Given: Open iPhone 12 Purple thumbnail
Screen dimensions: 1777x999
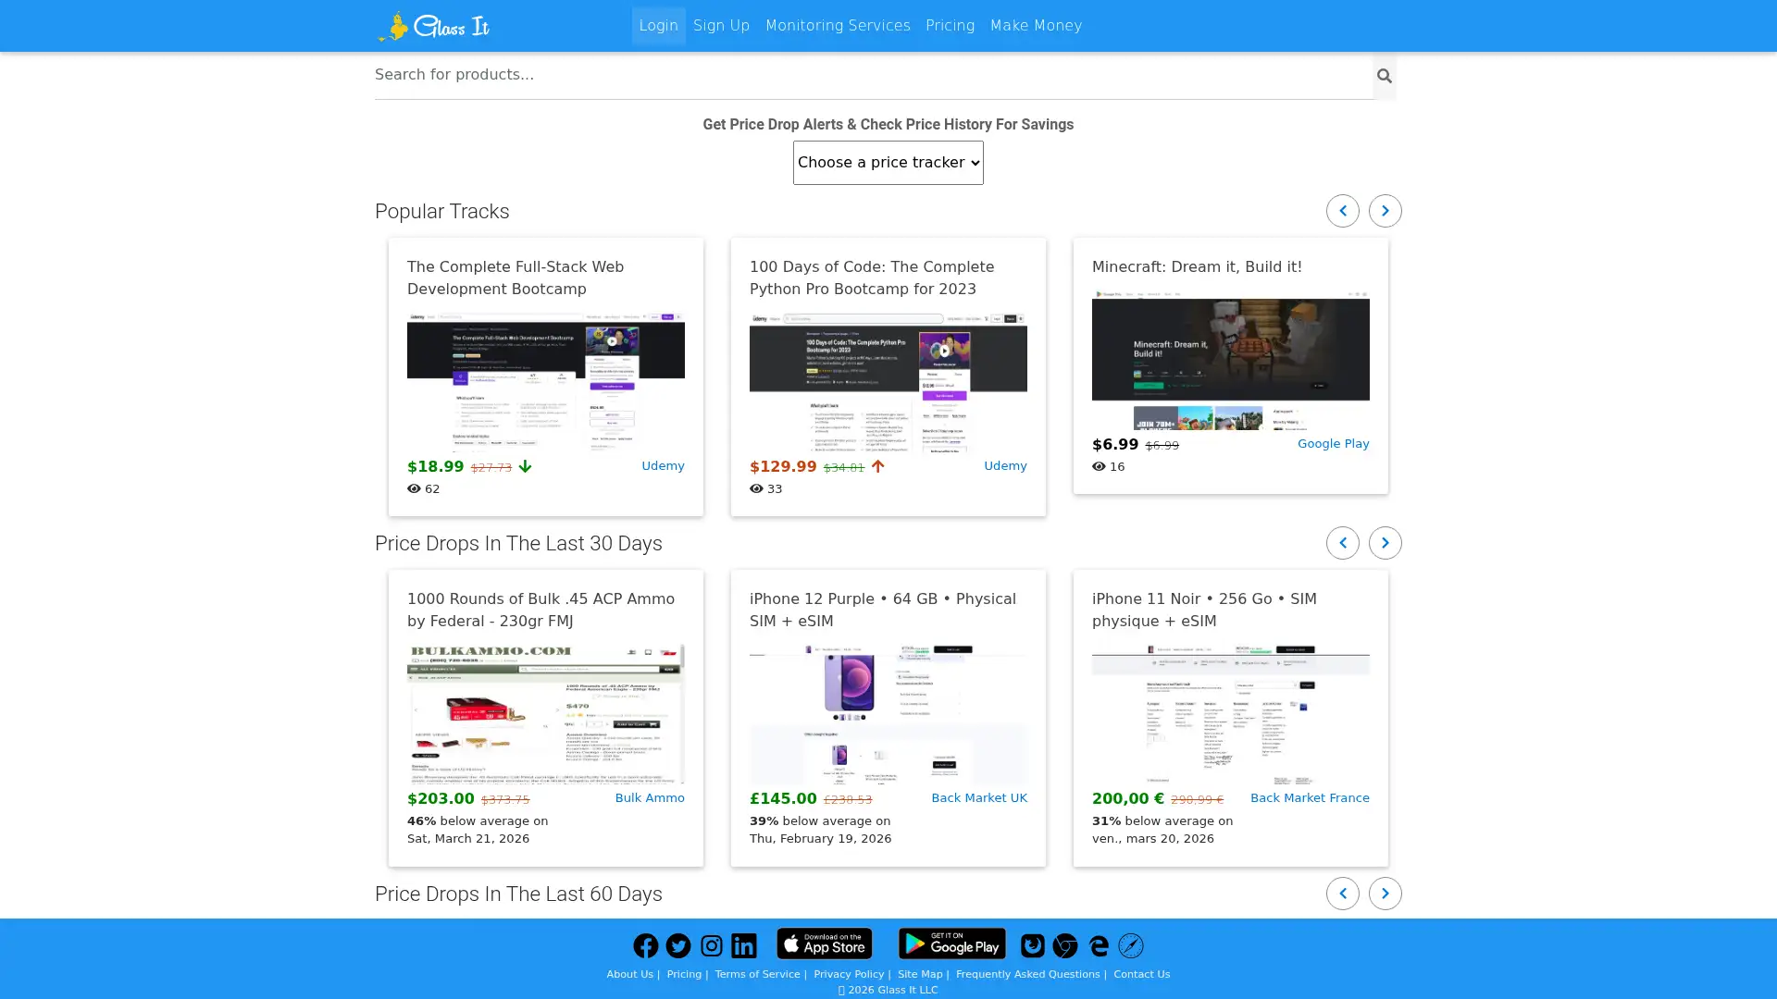Looking at the screenshot, I should click(888, 714).
